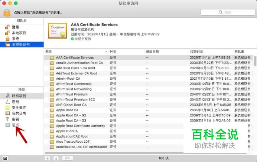The height and width of the screenshot is (162, 257).
Task: Filter by 安全备注 category
Action: point(22,108)
